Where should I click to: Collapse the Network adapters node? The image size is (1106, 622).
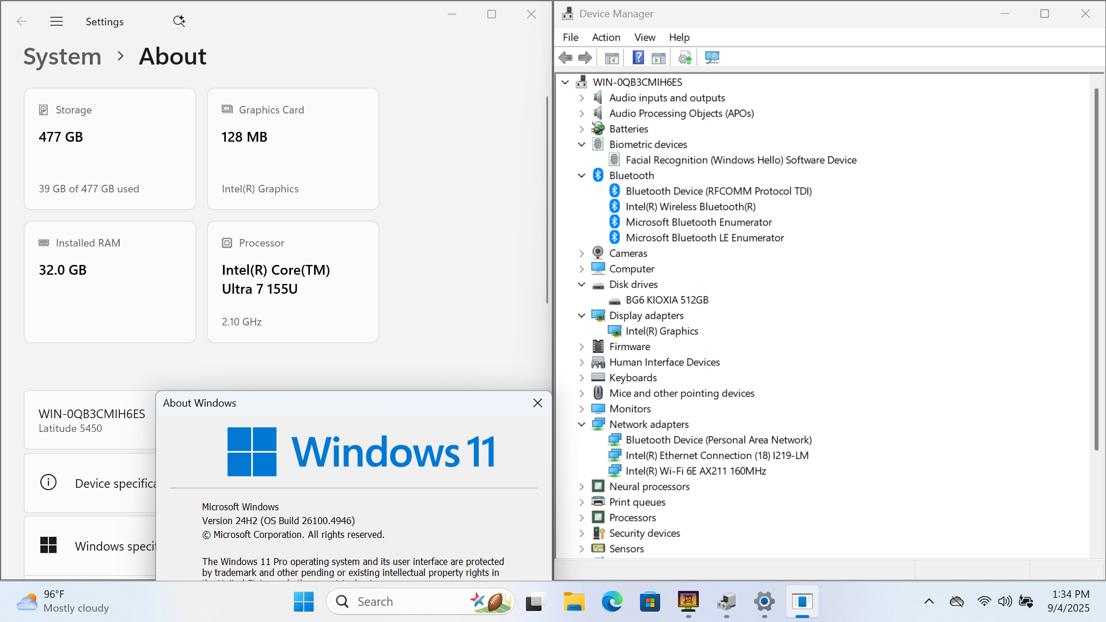click(x=581, y=424)
